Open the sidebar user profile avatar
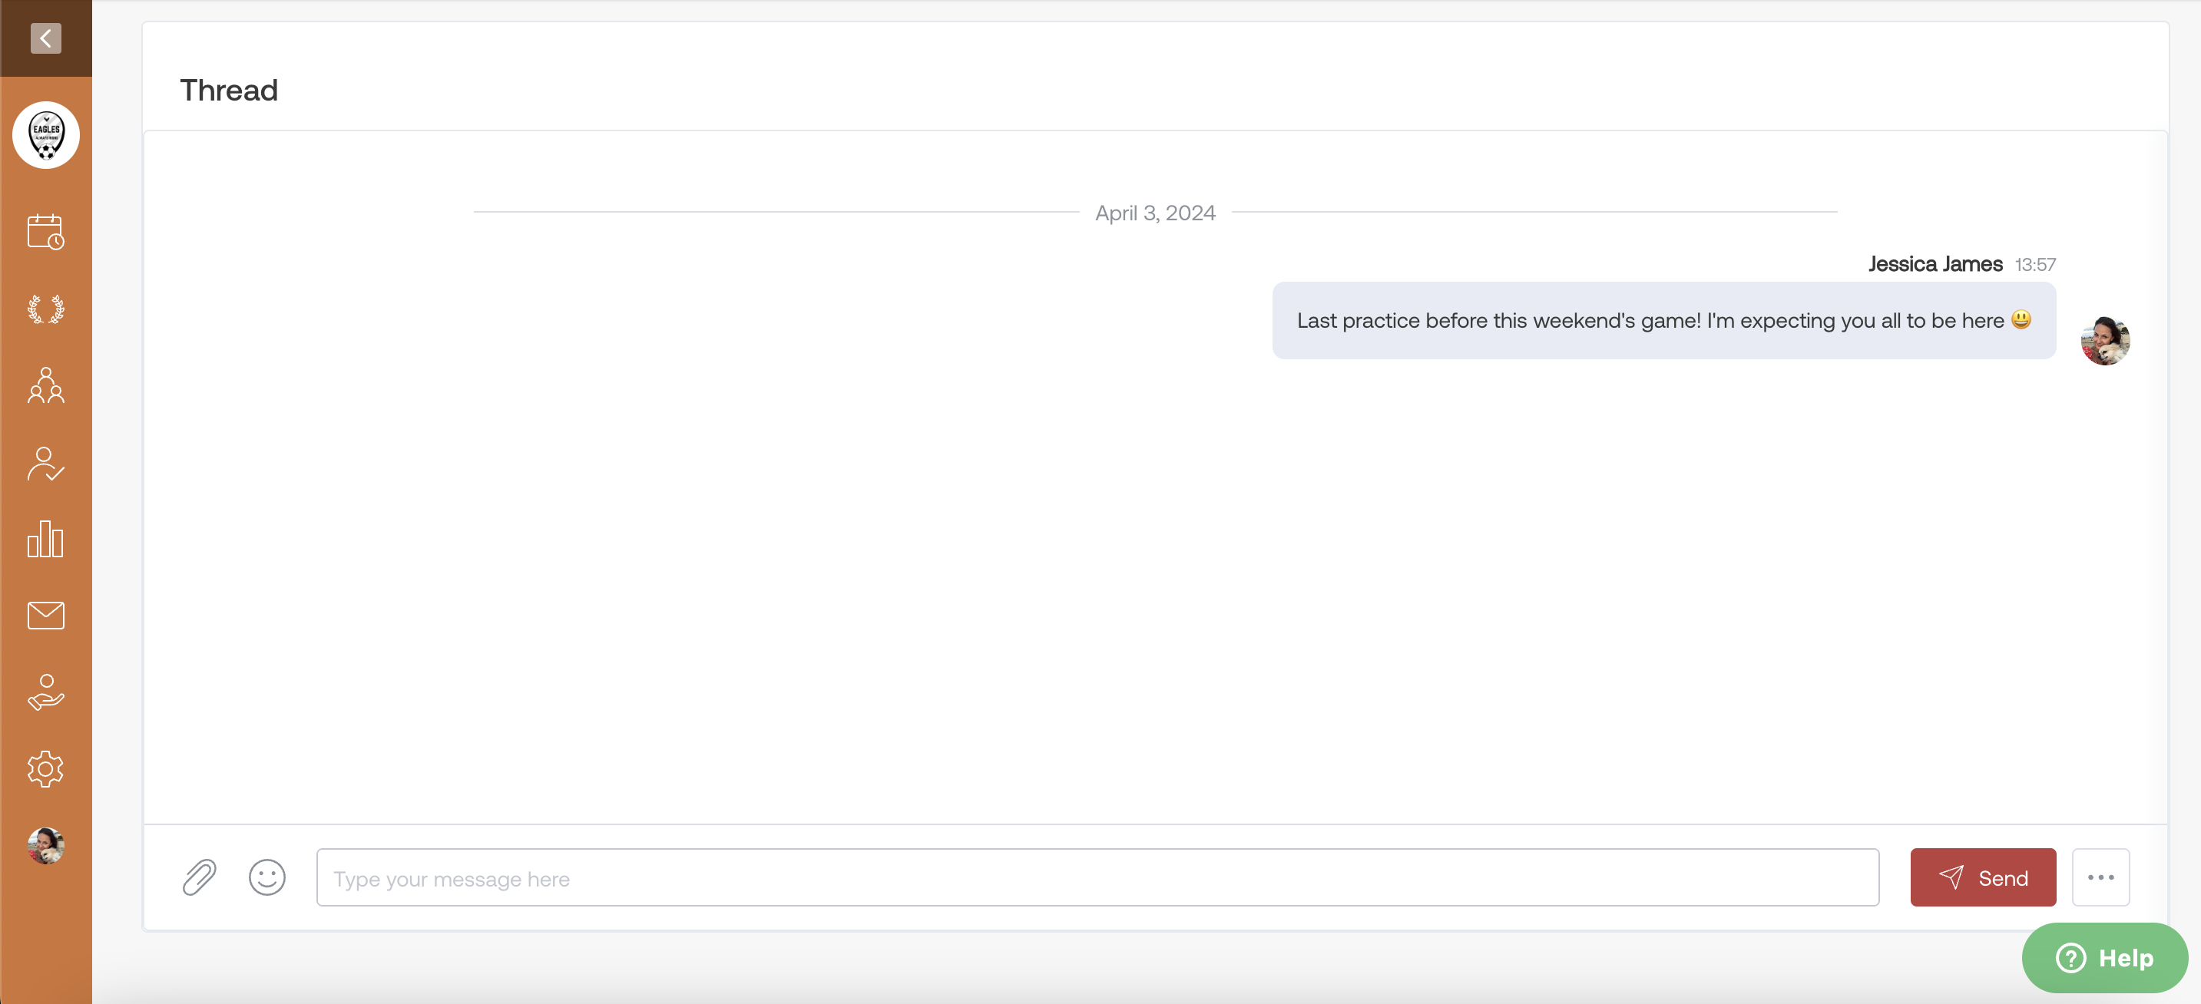Screen dimensions: 2201x1004 point(46,845)
